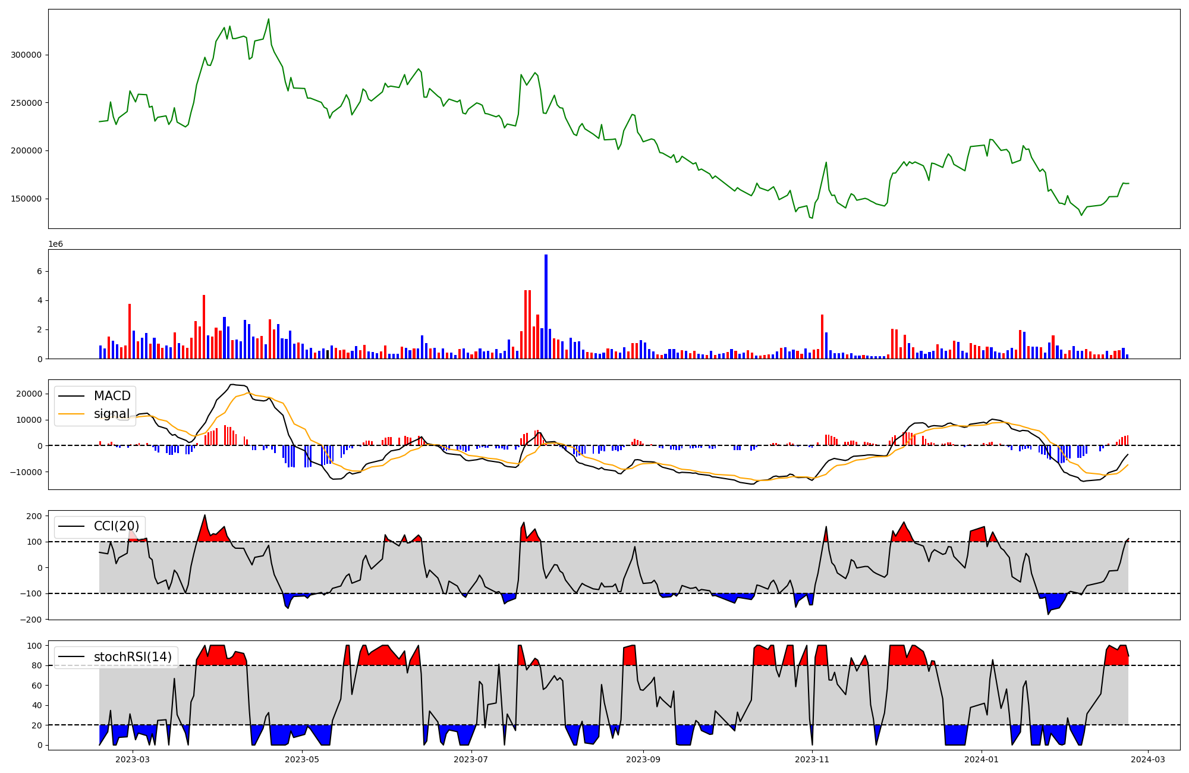This screenshot has height=773, width=1189.
Task: Click the stochRSI(14) legend entry
Action: tap(133, 657)
